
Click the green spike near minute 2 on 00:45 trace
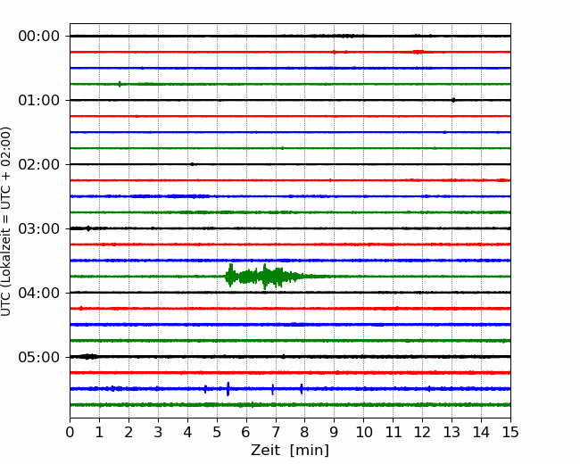(x=120, y=84)
